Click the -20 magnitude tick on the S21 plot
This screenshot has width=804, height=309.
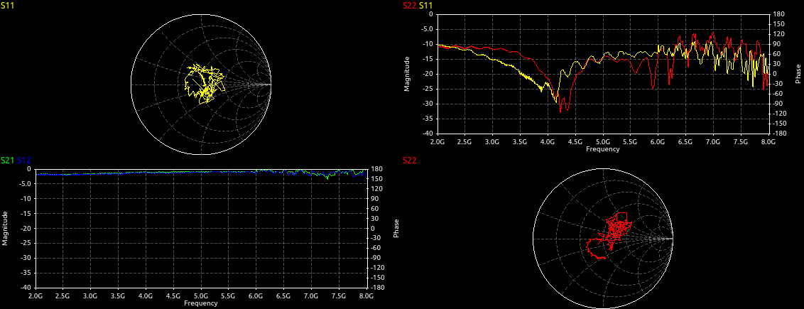tap(26, 228)
